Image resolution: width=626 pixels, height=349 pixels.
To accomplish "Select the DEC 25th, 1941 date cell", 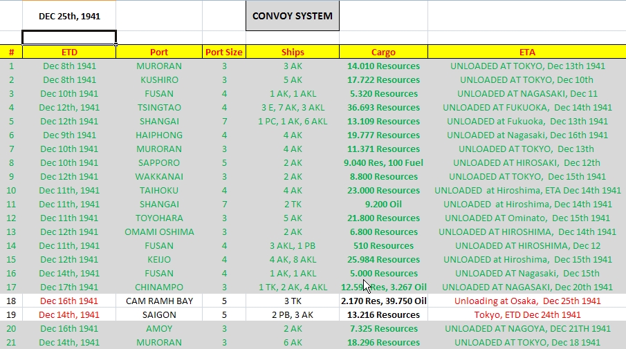I will point(69,16).
